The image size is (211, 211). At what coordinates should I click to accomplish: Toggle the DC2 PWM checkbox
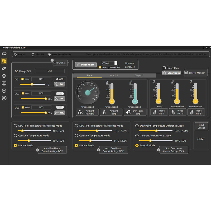pyautogui.click(x=23, y=93)
